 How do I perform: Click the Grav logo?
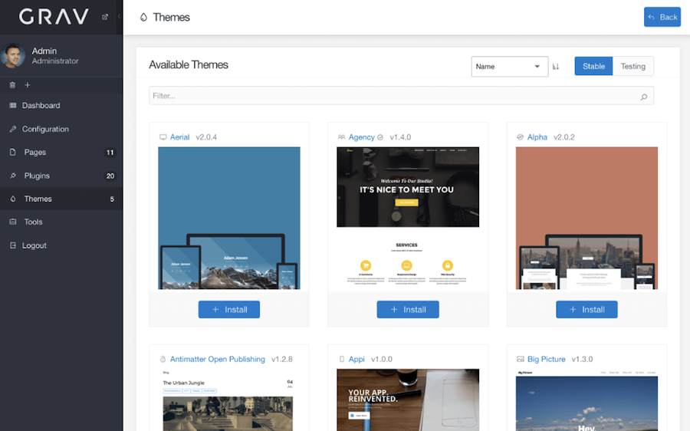click(x=54, y=17)
